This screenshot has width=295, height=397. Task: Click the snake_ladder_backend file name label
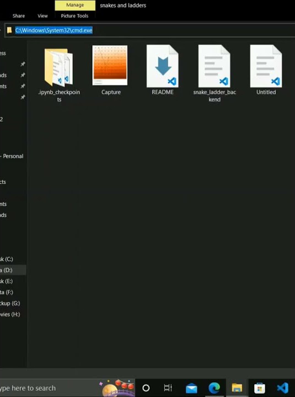click(214, 96)
